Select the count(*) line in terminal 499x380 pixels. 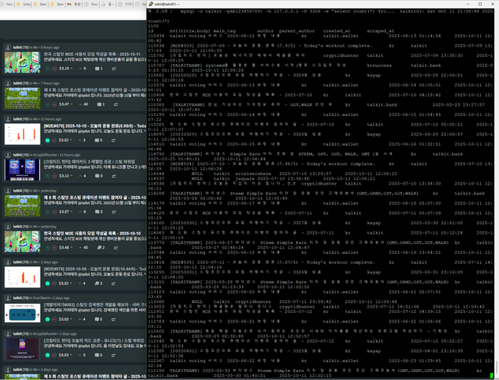click(158, 21)
